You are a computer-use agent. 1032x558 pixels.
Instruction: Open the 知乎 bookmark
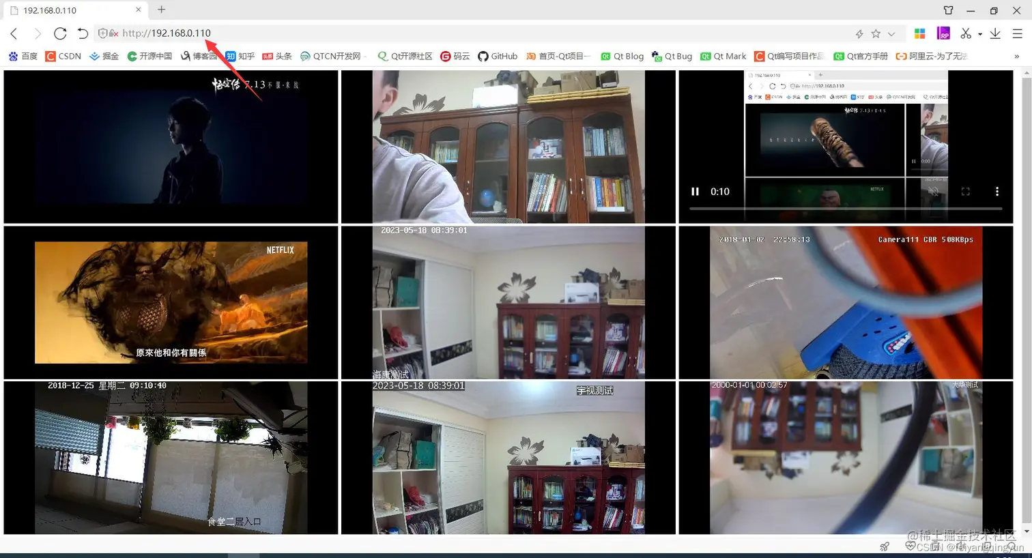coord(240,56)
